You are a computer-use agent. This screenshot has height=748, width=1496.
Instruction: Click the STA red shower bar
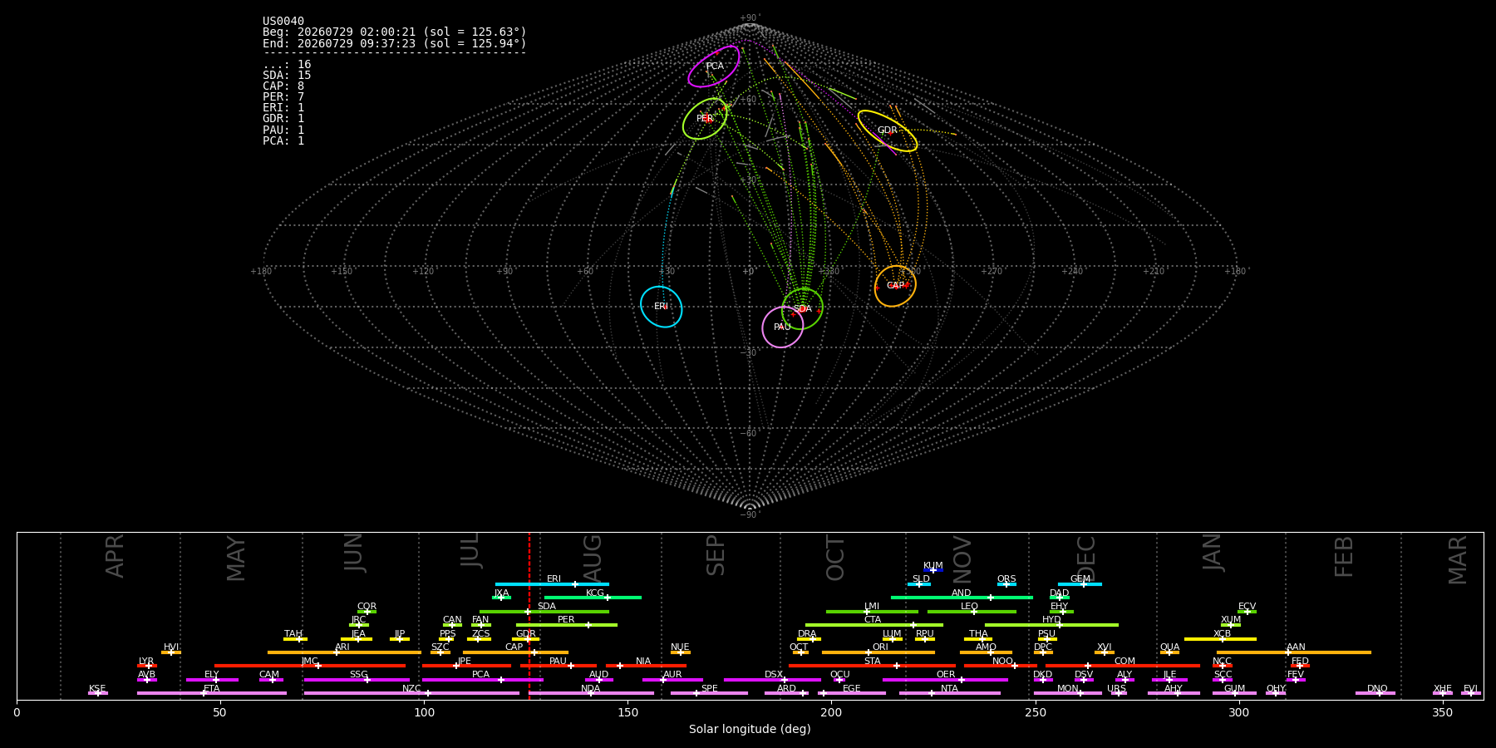[x=872, y=666]
